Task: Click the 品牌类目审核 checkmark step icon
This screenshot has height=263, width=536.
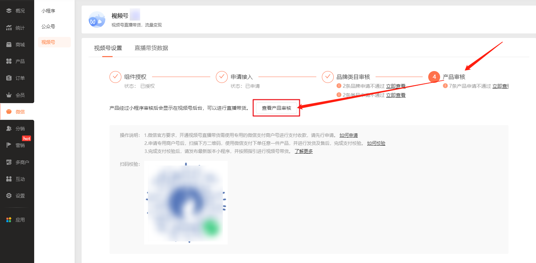Action: (328, 77)
